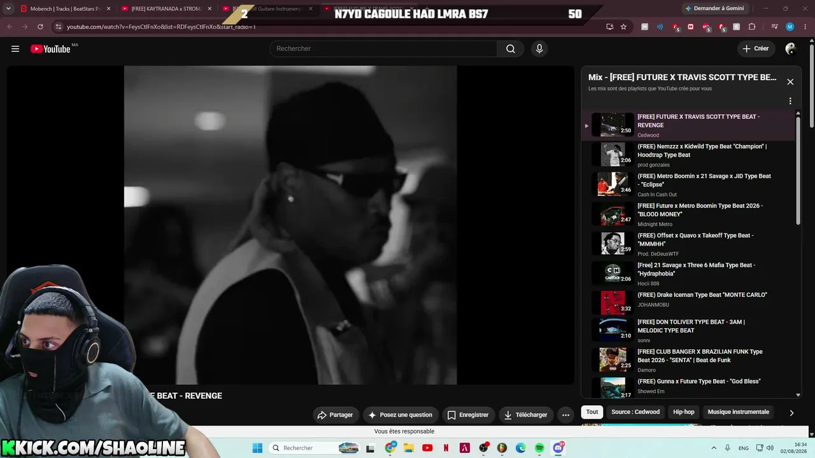Play the Metro Boomin 'Eclipse' type beat
Screen dimensions: 815x458
coord(689,184)
